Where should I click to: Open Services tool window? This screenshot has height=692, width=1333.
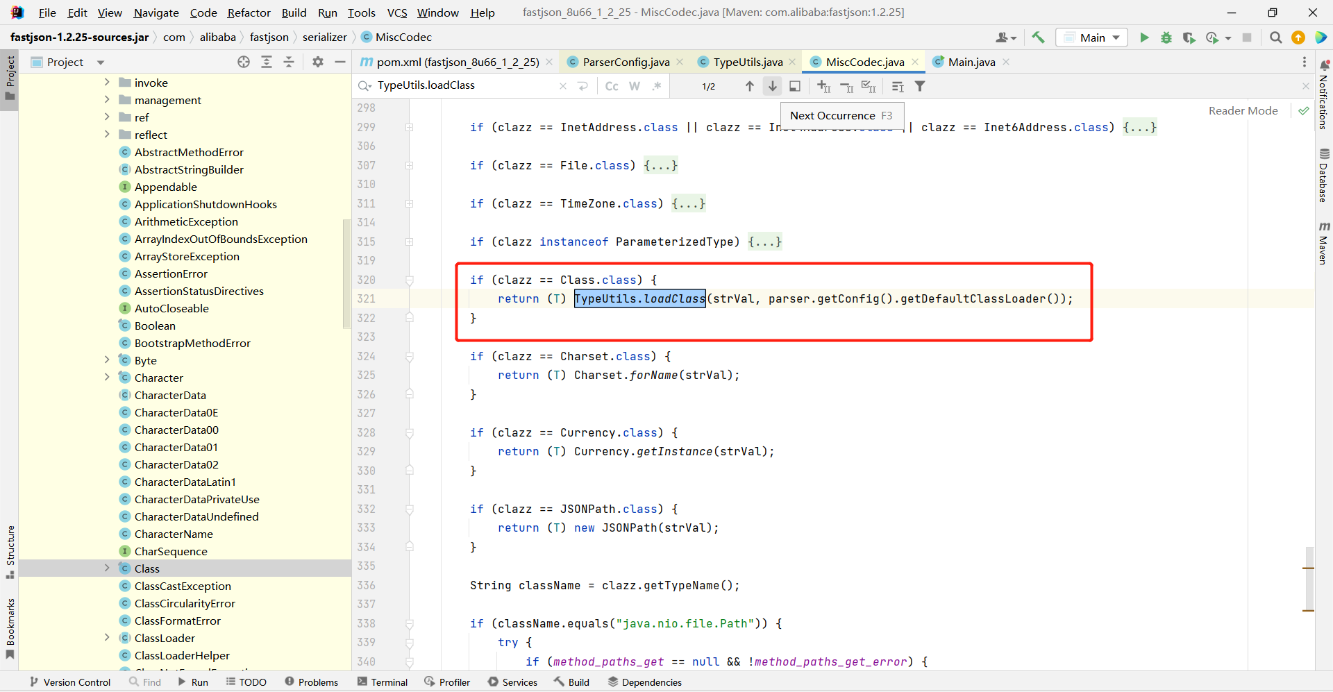(x=512, y=682)
